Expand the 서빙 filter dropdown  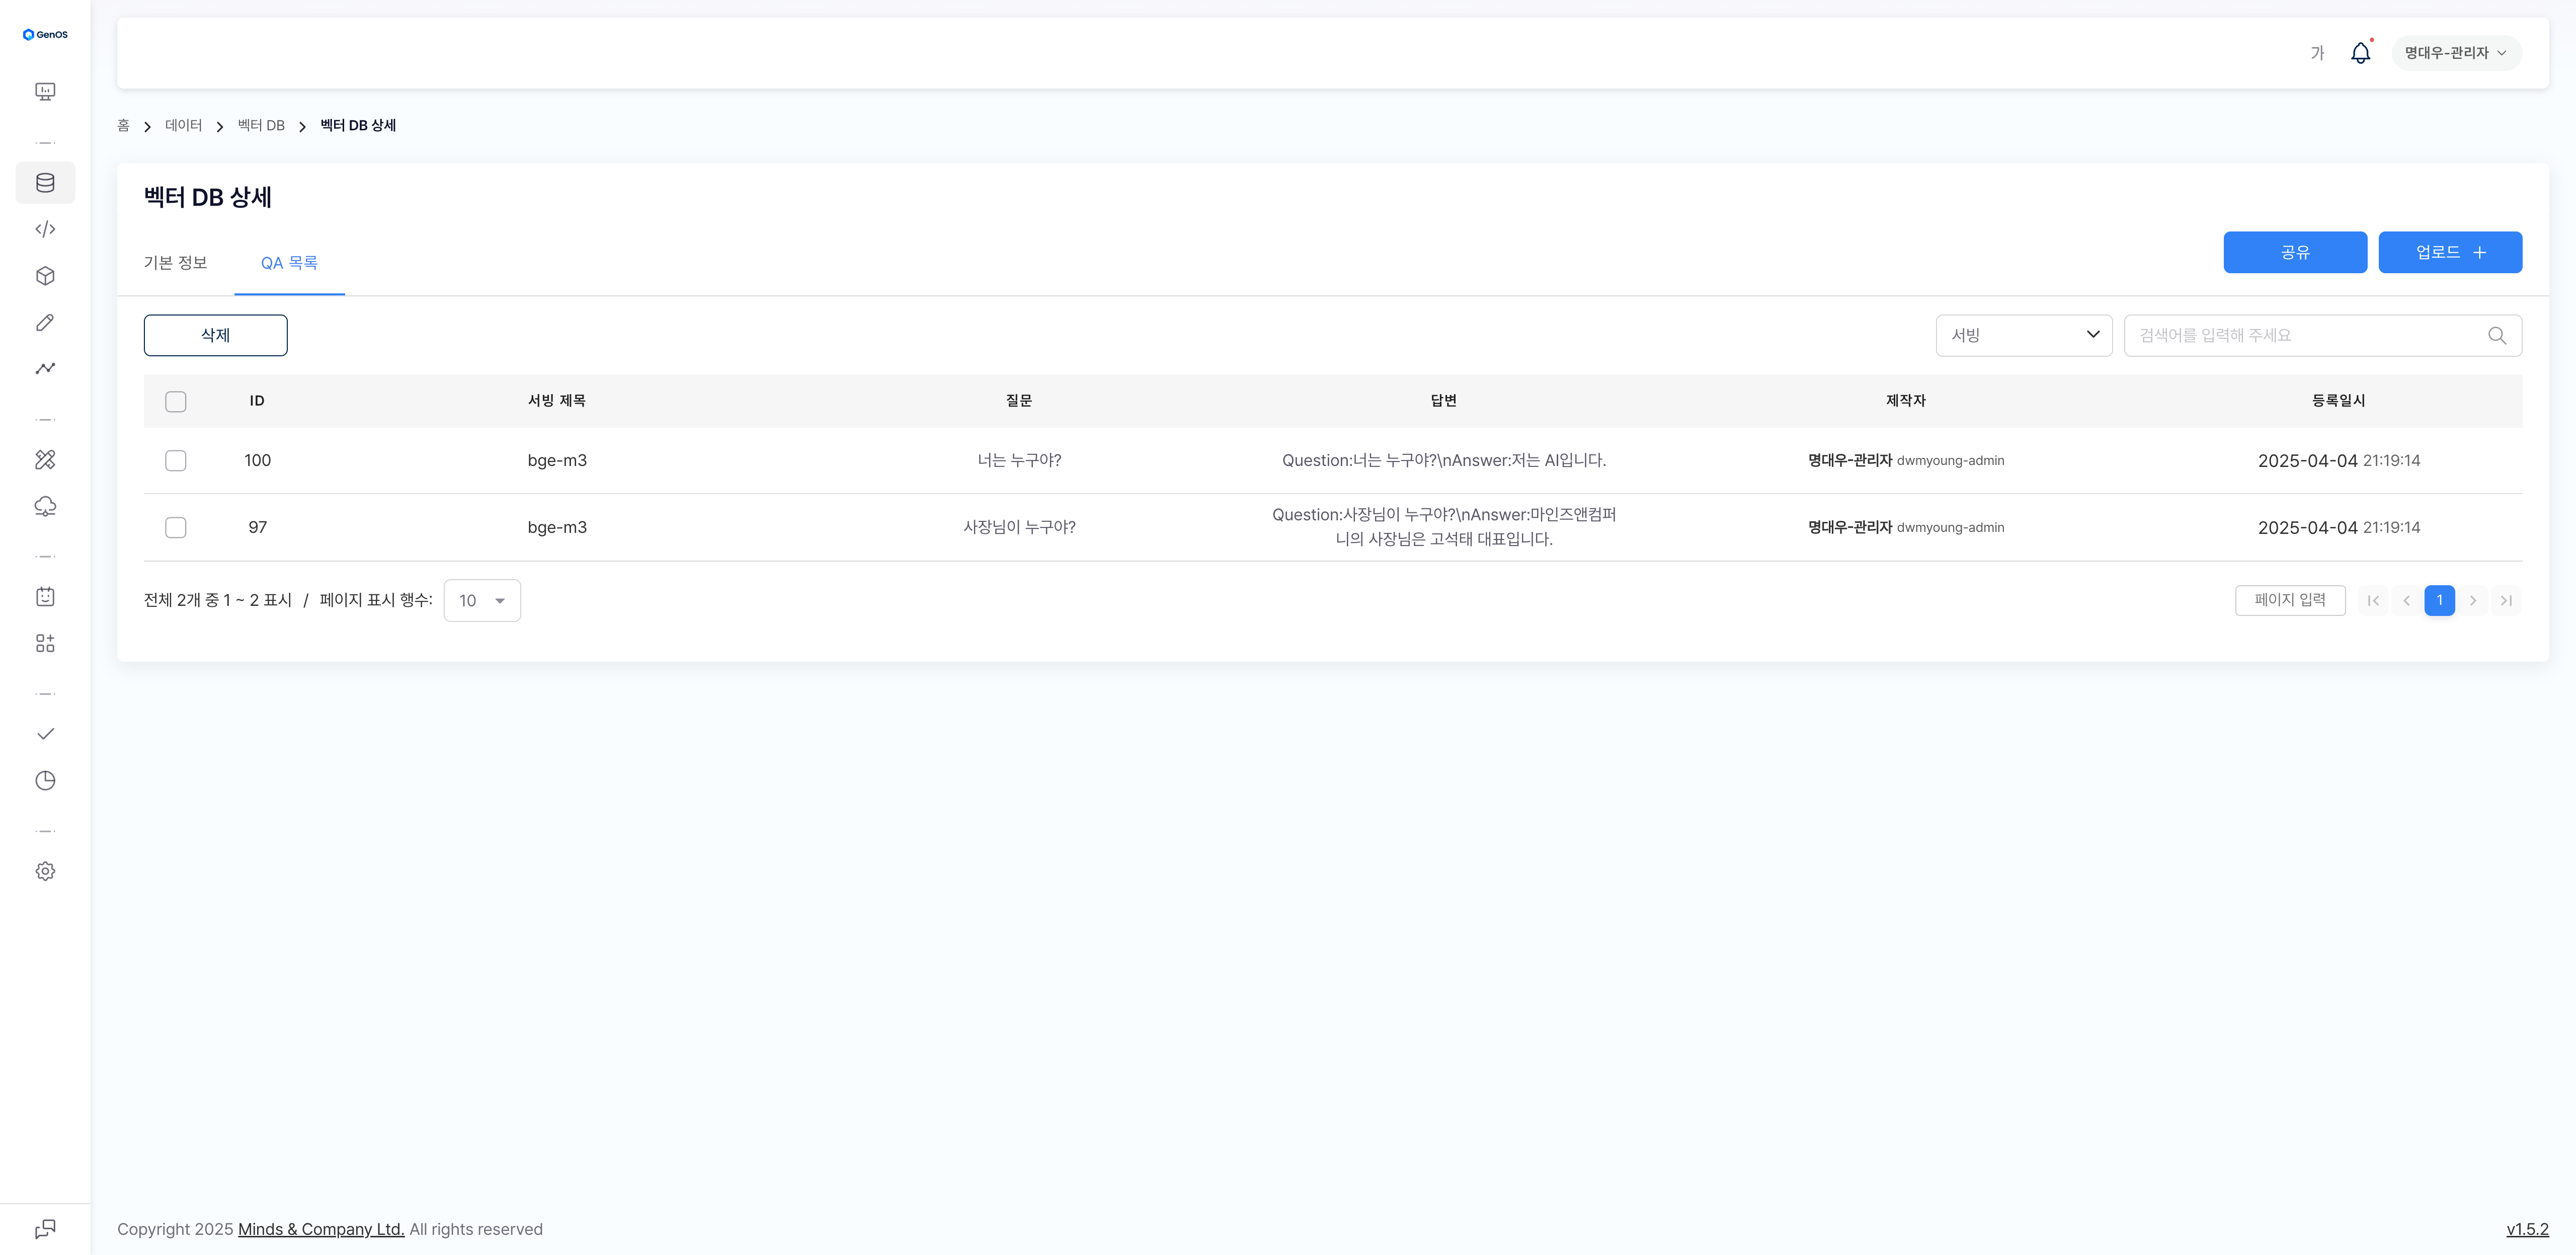click(2023, 336)
